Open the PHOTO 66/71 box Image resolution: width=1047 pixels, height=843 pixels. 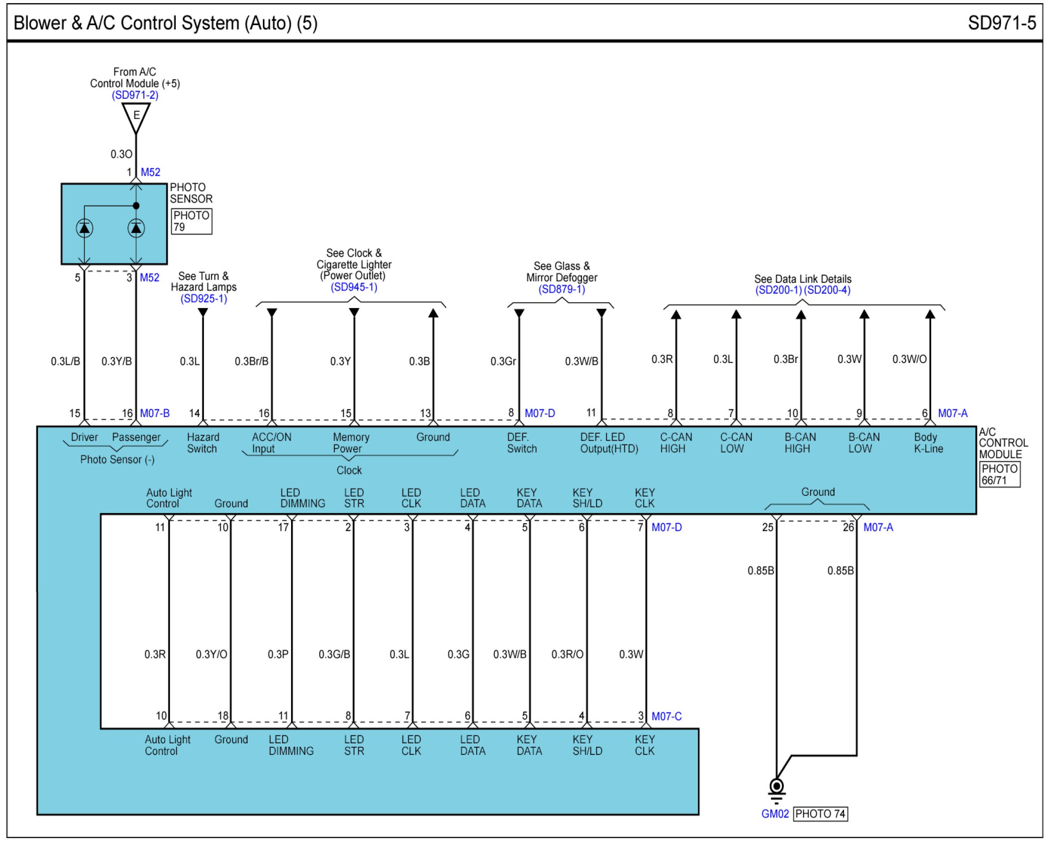tap(1000, 474)
